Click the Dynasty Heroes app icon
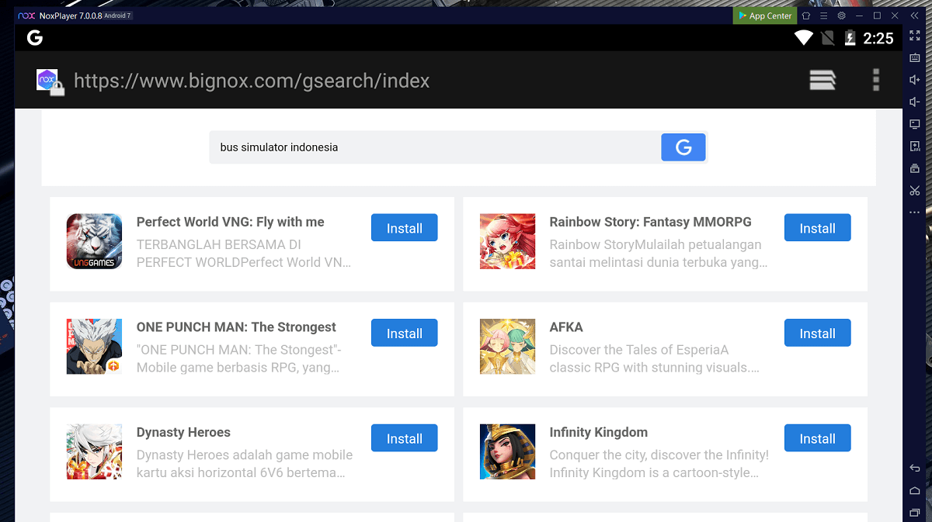This screenshot has height=522, width=932. [94, 451]
